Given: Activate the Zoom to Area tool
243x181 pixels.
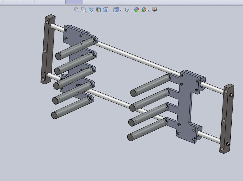Looking at the screenshot, I should [x=84, y=10].
